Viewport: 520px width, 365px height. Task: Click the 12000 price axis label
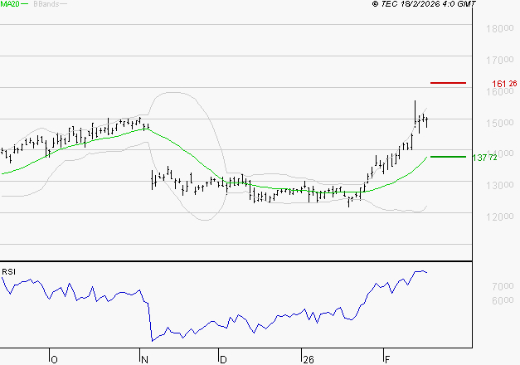(x=500, y=217)
